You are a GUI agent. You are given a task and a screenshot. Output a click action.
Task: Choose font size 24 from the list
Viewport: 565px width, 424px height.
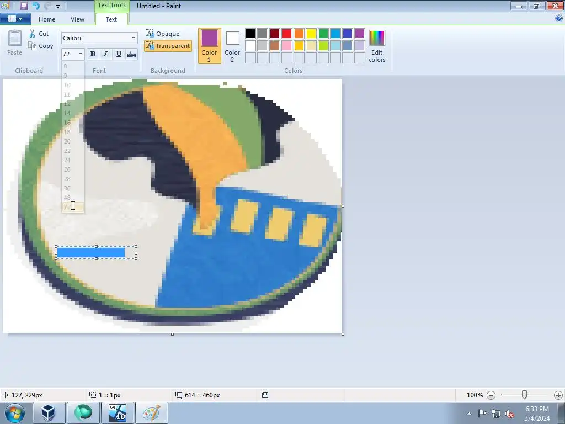[73, 160]
